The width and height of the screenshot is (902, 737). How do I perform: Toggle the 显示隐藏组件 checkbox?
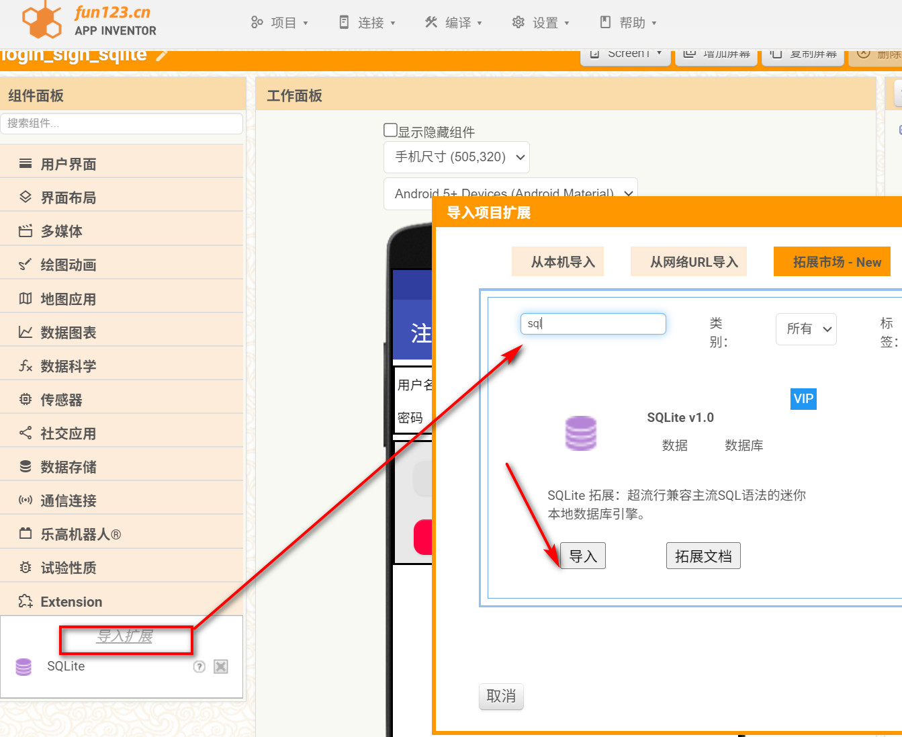[390, 130]
